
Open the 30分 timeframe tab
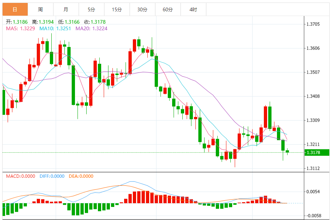[x=143, y=9]
